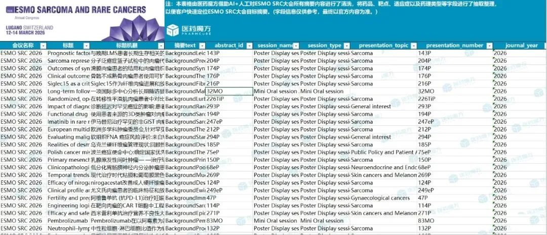Select title cell starting 'Evaluating malig'

point(68,137)
